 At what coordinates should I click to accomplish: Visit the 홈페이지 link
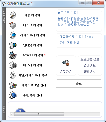pyautogui.click(x=90, y=71)
